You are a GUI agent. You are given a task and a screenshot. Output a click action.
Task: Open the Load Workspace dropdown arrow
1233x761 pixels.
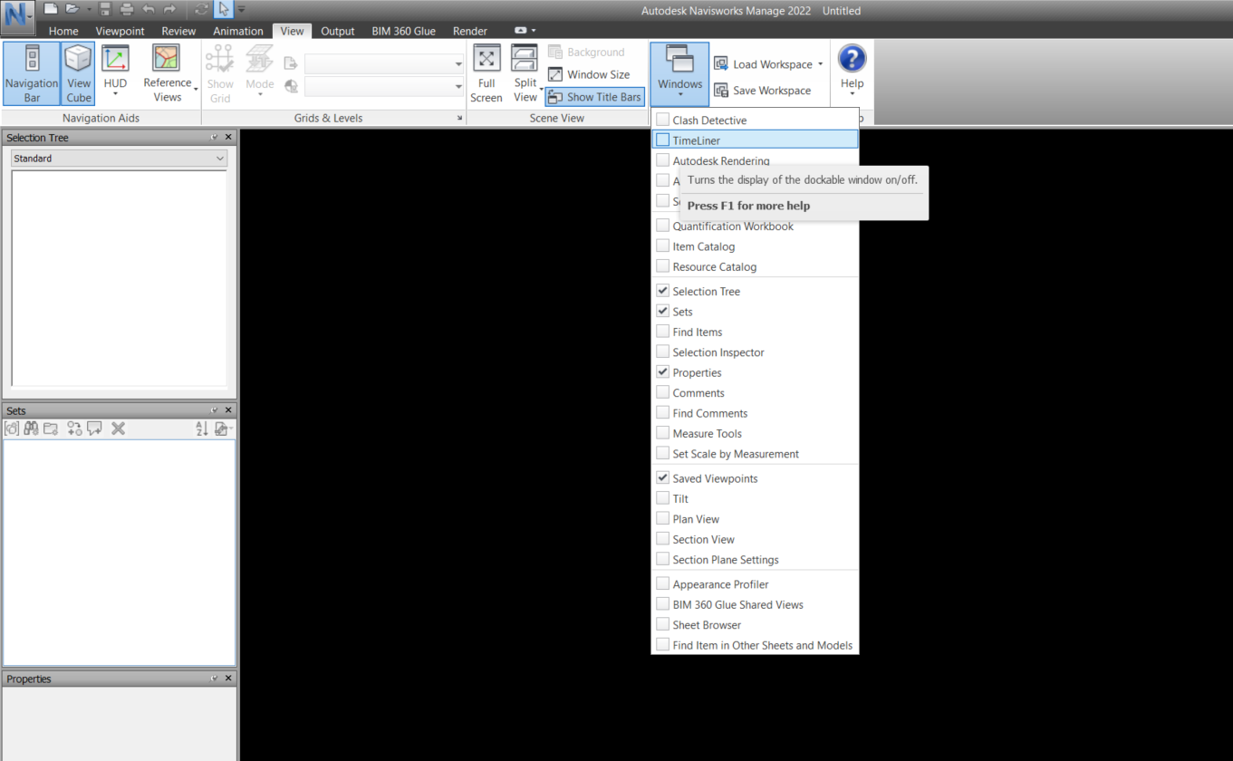tap(820, 63)
